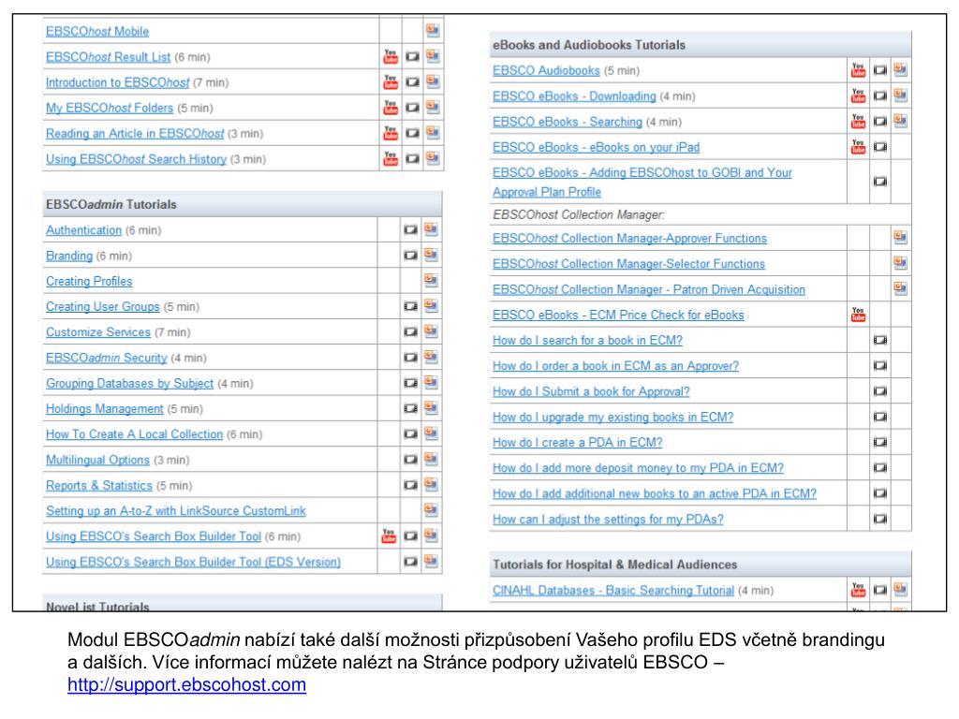Click video icon for Holdings Management
Viewport: 959px width, 719px height.
[x=410, y=408]
